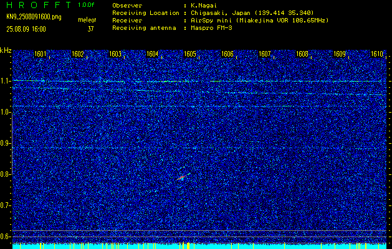
Task: Click the Receiving antenna label
Action: (144, 28)
